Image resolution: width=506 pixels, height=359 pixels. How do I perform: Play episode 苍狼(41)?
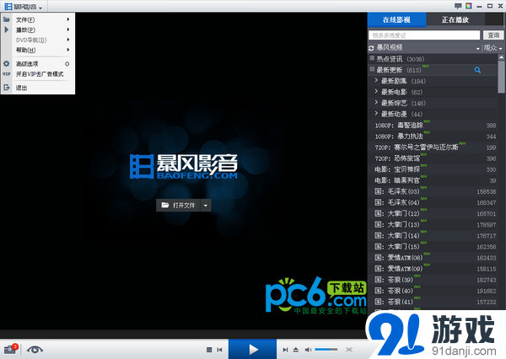[x=433, y=302]
